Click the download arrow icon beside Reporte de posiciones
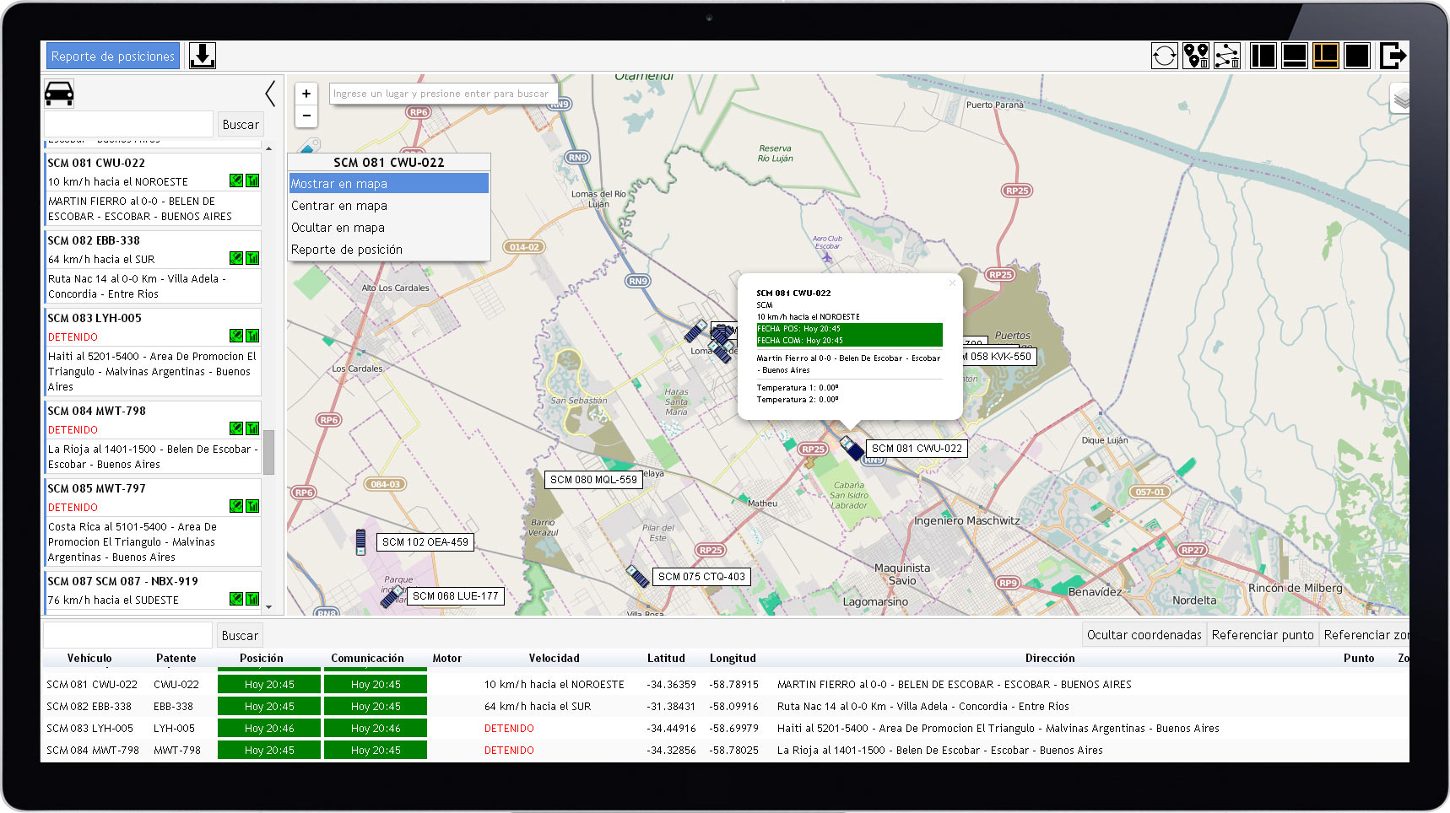The height and width of the screenshot is (813, 1450). 202,56
